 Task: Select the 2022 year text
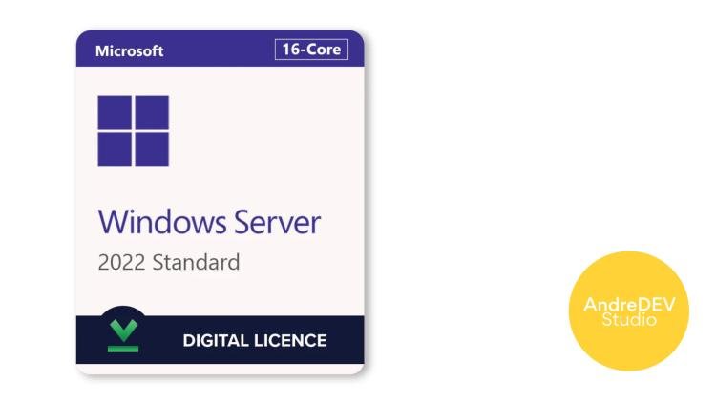(x=121, y=263)
